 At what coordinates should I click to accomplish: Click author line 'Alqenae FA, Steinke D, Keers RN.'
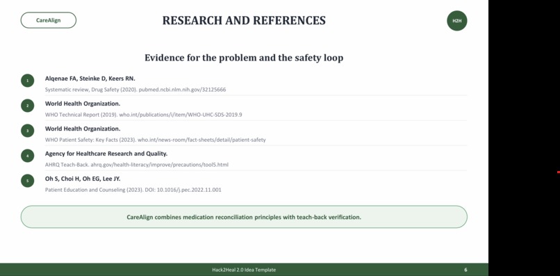tap(90, 79)
